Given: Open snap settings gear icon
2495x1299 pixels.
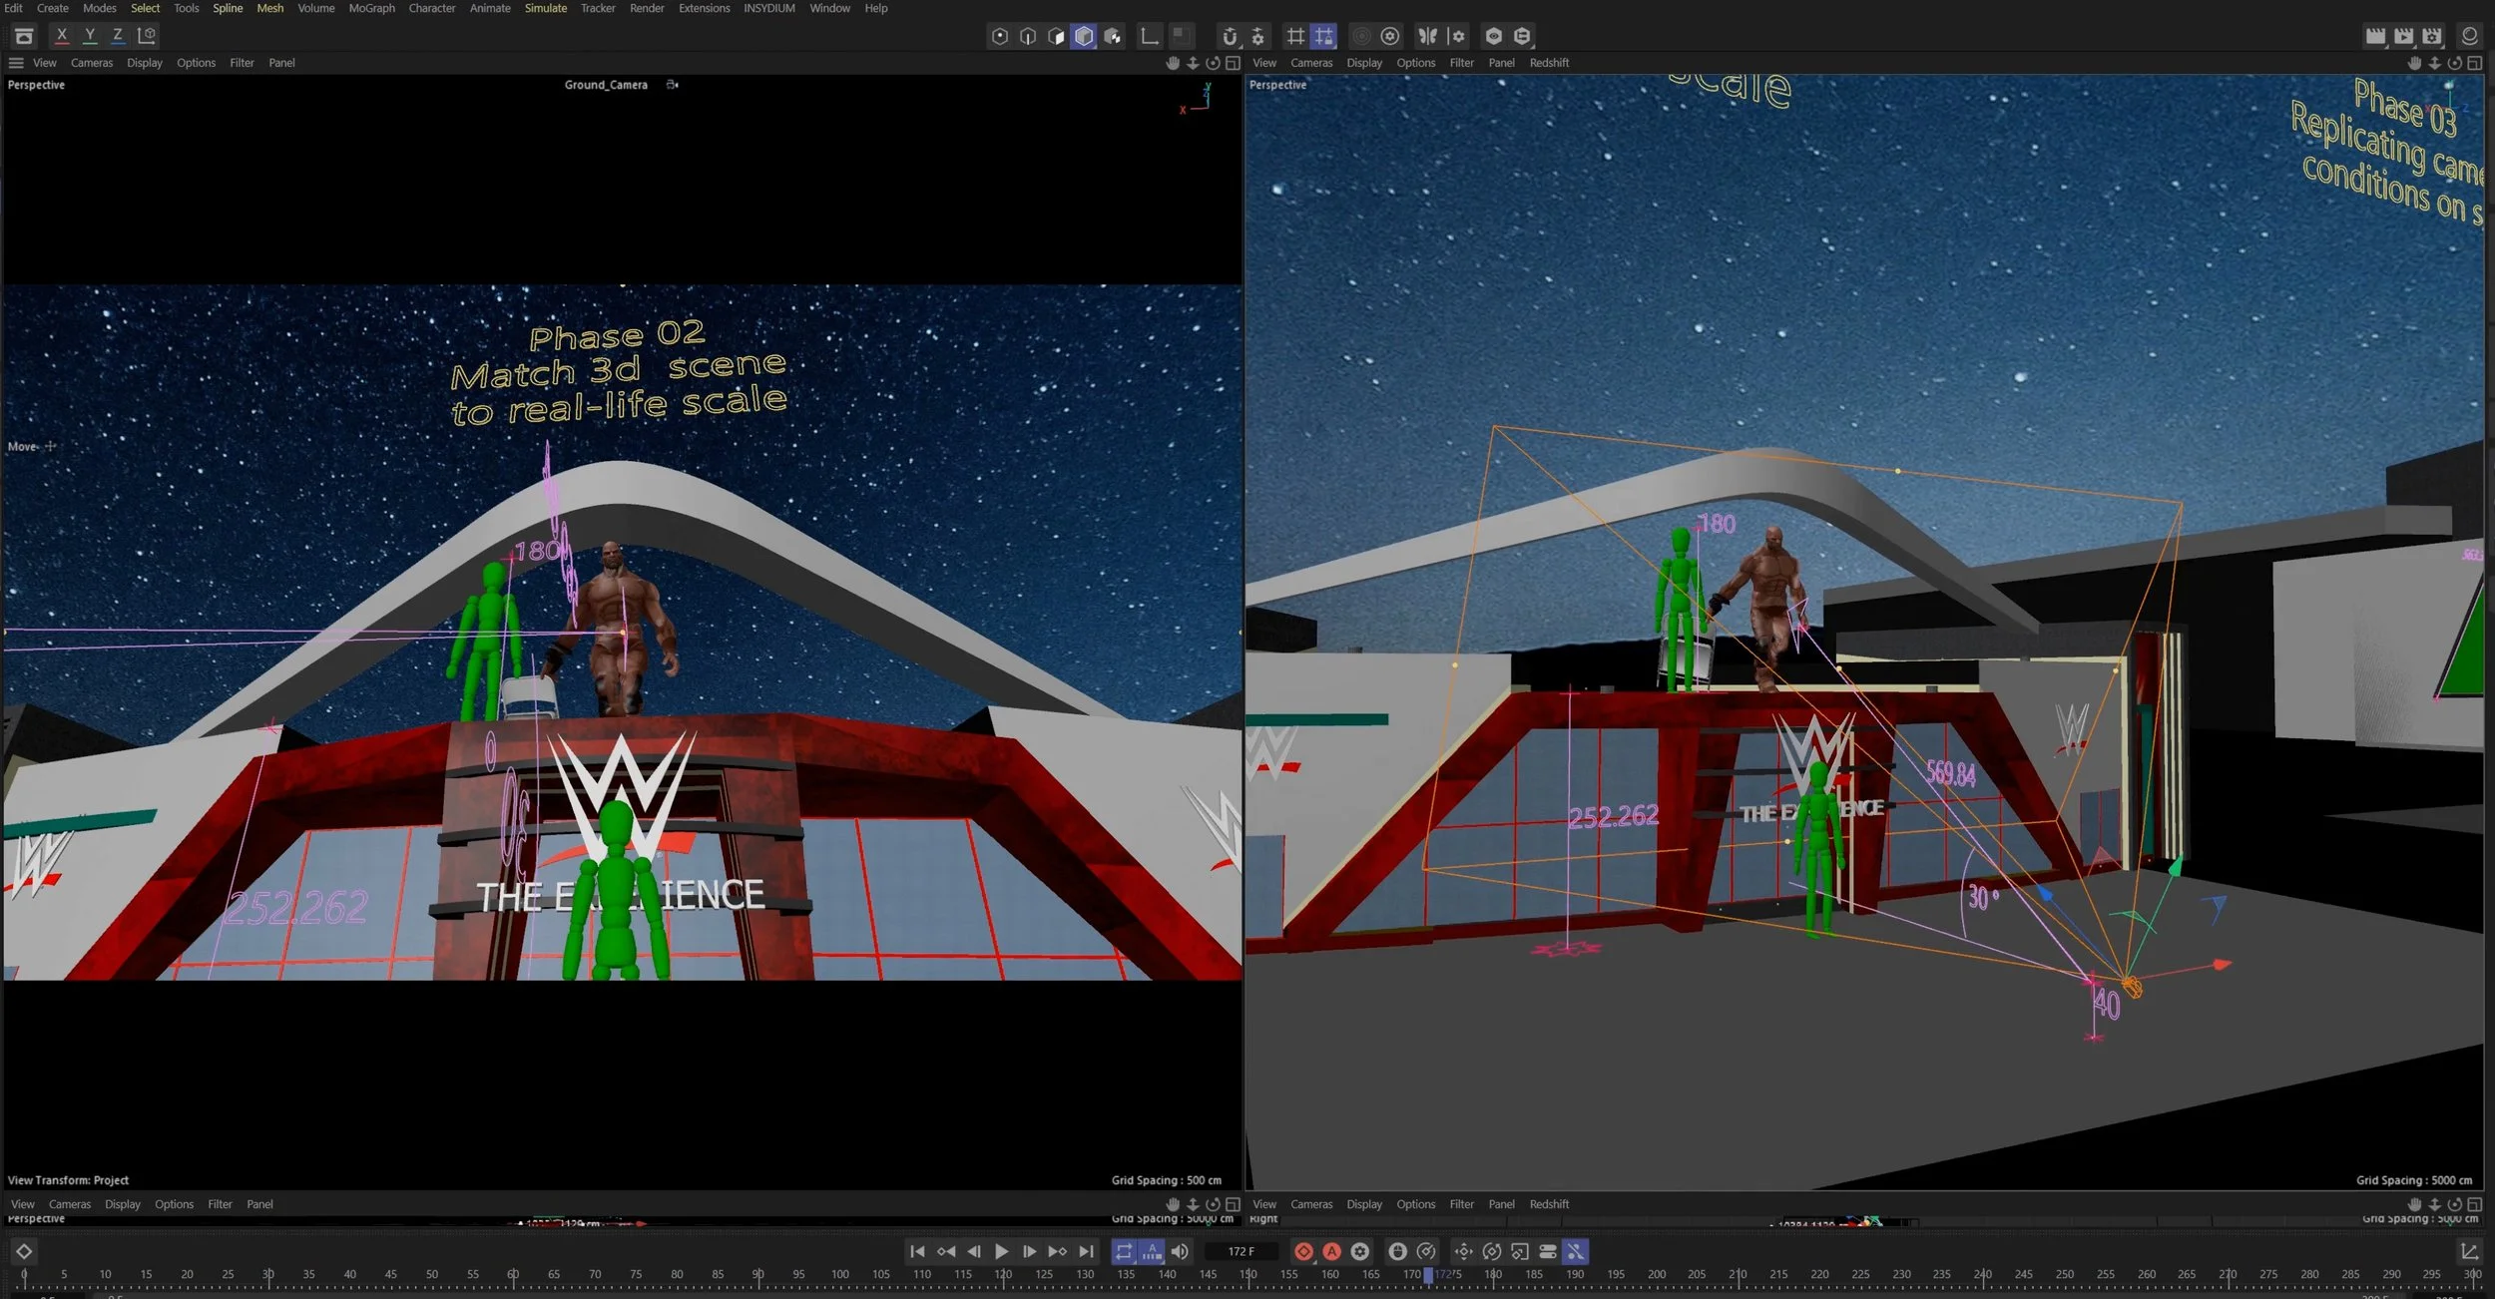Looking at the screenshot, I should click(x=1257, y=36).
